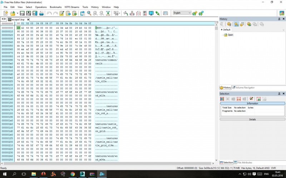Screen dimensions: 286x178
Task: Open the Find magnifier tool
Action: click(x=89, y=13)
